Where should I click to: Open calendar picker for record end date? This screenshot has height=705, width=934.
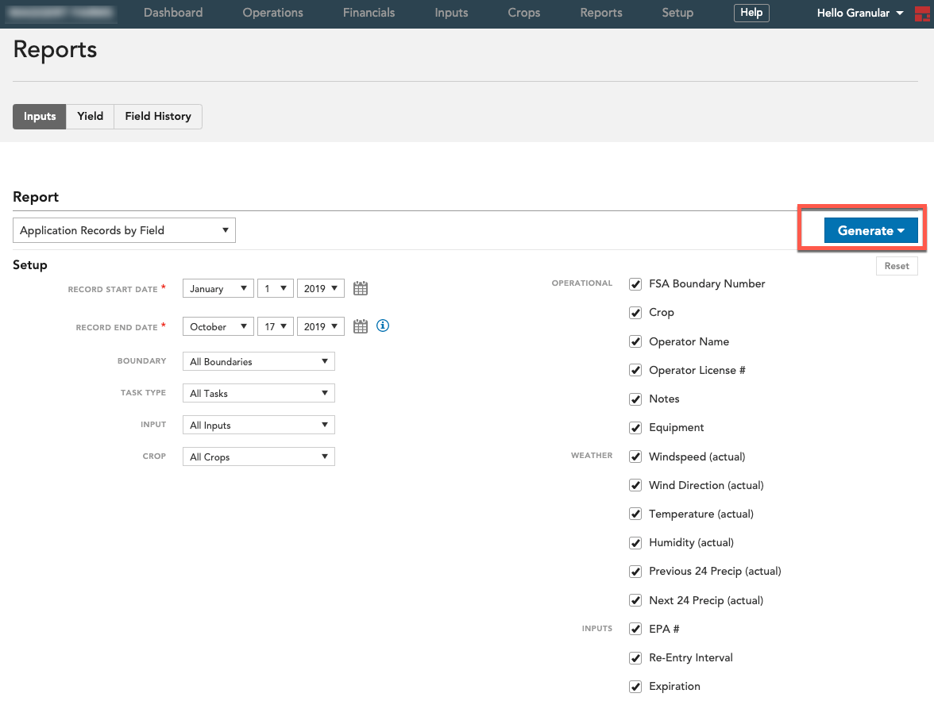click(x=361, y=326)
